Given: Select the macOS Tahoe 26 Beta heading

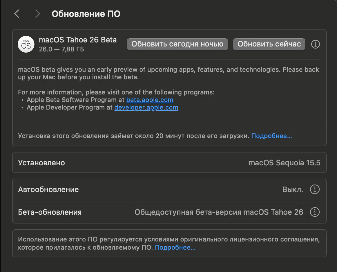Looking at the screenshot, I should (78, 40).
